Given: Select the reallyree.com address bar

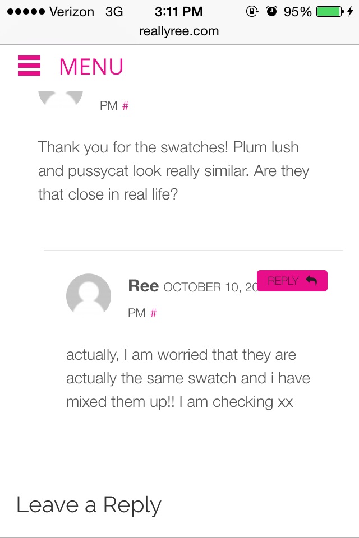Looking at the screenshot, I should (x=179, y=31).
